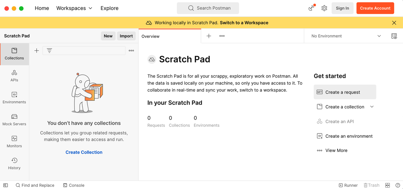Focus the collections filter input field
This screenshot has width=403, height=189.
click(x=84, y=51)
